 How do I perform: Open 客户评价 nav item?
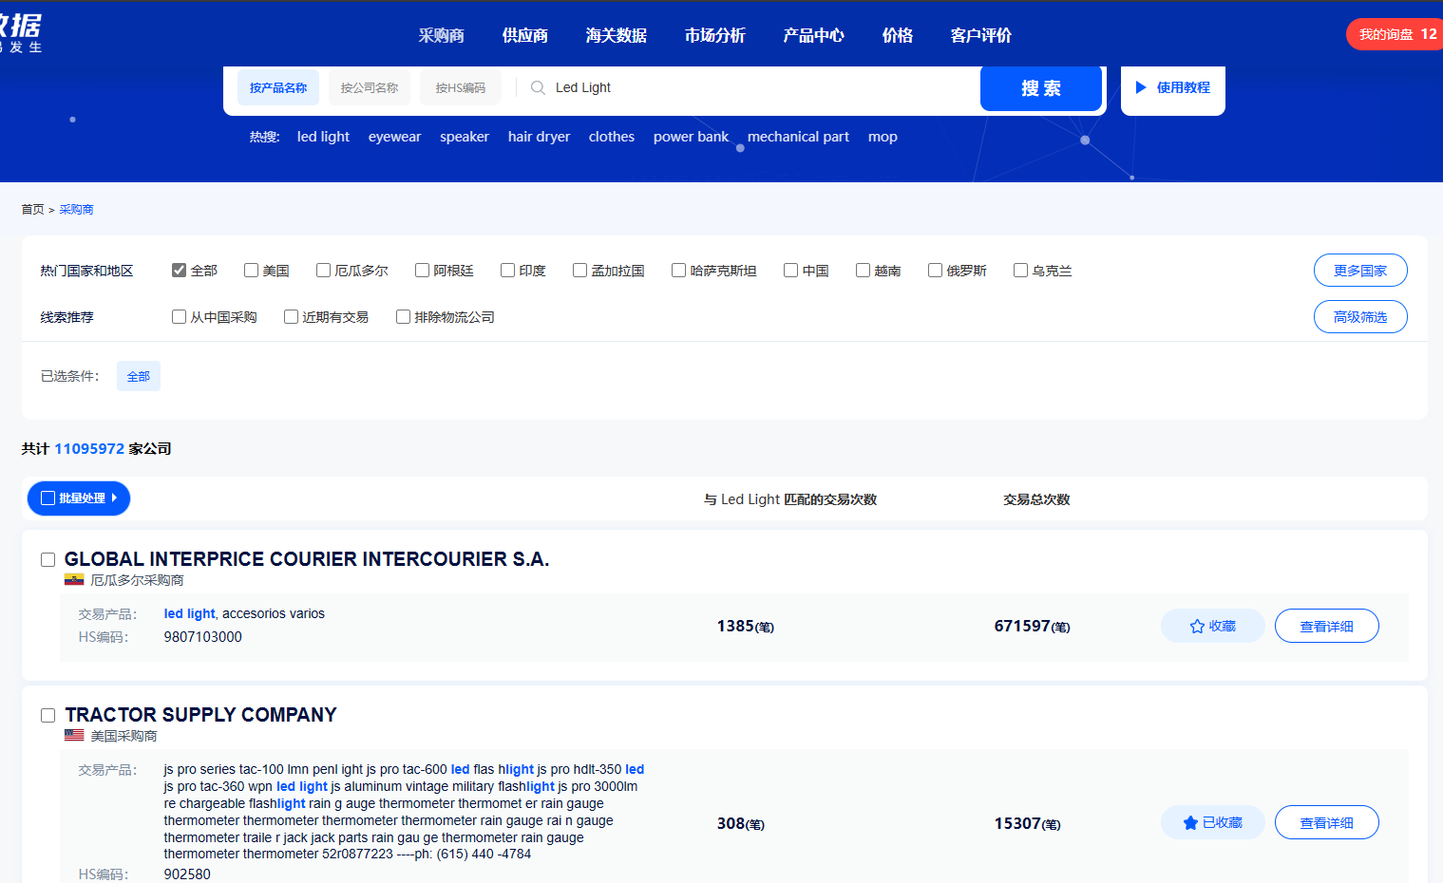(981, 35)
